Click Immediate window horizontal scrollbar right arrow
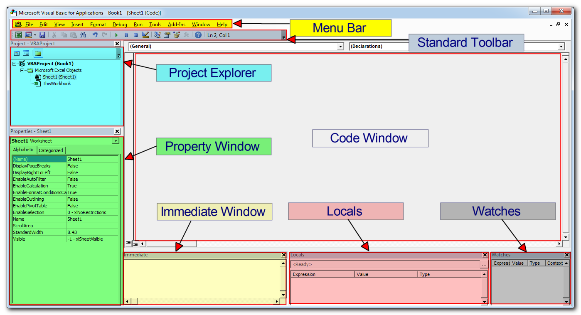The width and height of the screenshot is (581, 315). tap(277, 301)
